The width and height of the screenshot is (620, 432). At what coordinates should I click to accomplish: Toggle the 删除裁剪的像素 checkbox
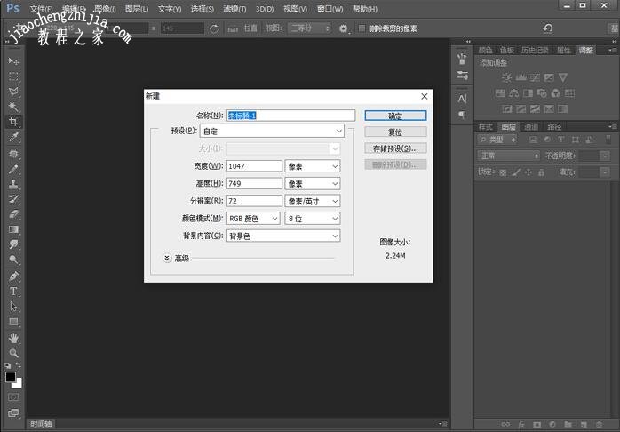tap(361, 28)
